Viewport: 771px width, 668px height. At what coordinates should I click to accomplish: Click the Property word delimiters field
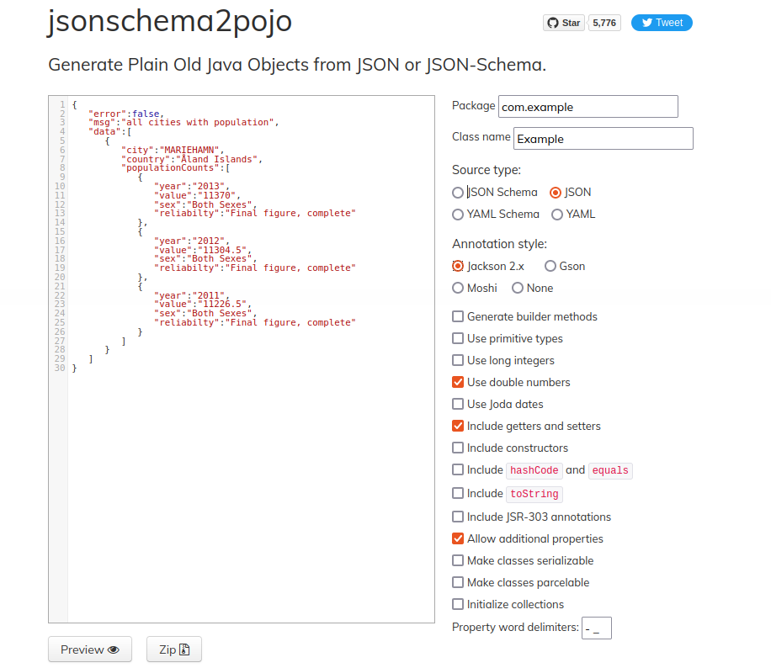[596, 627]
